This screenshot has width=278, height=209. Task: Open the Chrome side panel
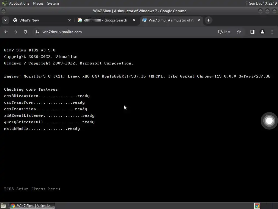click(252, 32)
